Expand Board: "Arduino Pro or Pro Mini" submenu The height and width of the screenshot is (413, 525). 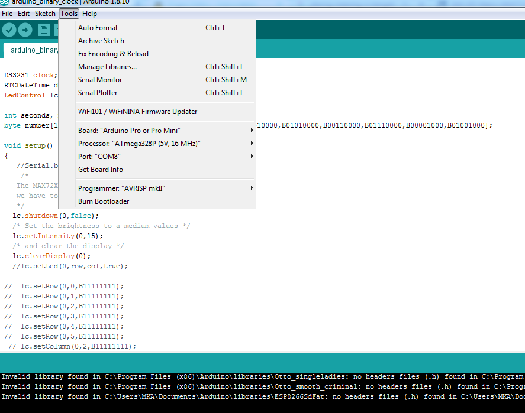point(157,131)
